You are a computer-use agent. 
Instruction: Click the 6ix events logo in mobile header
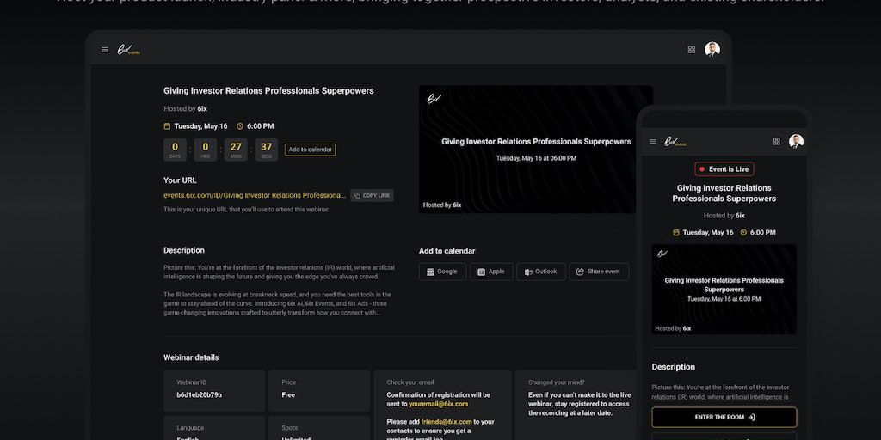click(675, 142)
